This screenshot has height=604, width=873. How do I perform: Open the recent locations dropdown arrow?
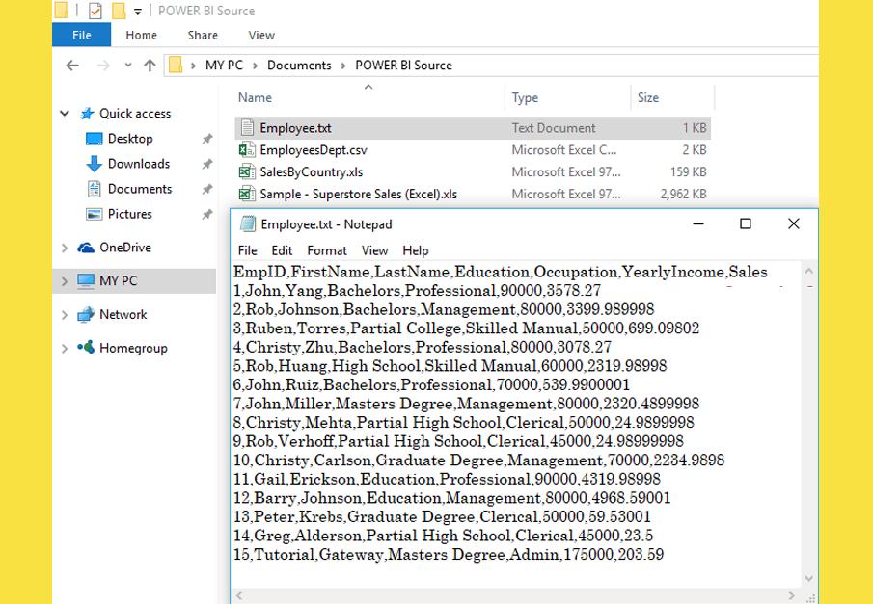(127, 66)
